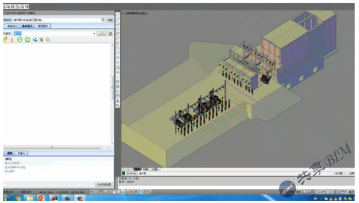The image size is (359, 203).
Task: Click the grid-with-cursor icon in the panel toolbar
Action: [41, 40]
